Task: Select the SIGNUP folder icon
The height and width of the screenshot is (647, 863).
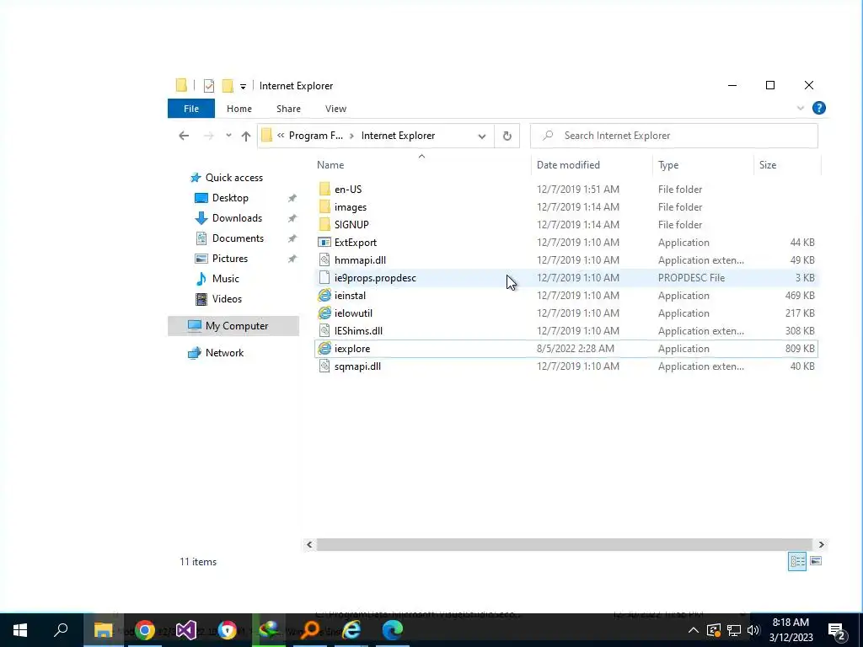Action: click(x=324, y=224)
